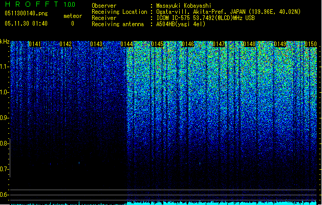Click the 1.1 kHz axis label

[x=5, y=67]
